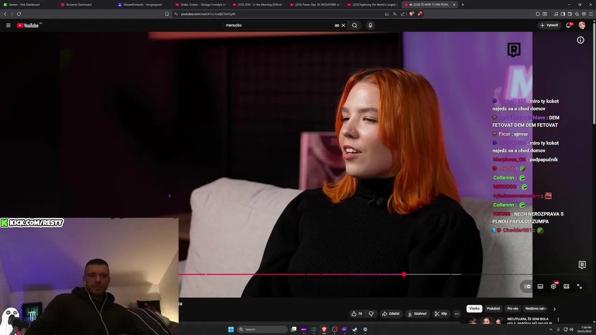This screenshot has width=596, height=335.
Task: Click the browser address bar URL
Action: (x=208, y=14)
